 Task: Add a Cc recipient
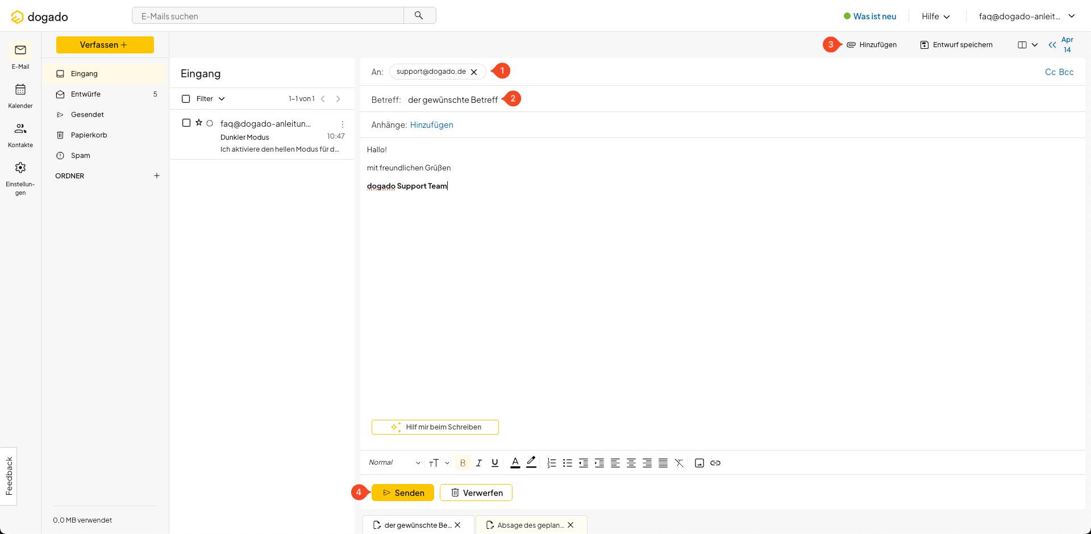tap(1050, 72)
